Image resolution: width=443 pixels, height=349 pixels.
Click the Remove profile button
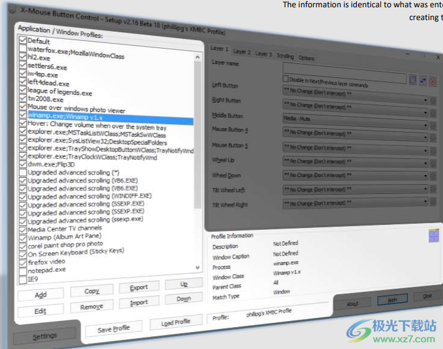tap(92, 306)
